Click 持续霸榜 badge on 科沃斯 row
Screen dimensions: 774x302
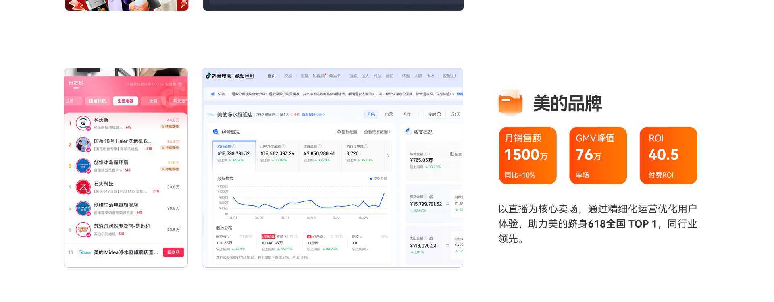pyautogui.click(x=170, y=126)
